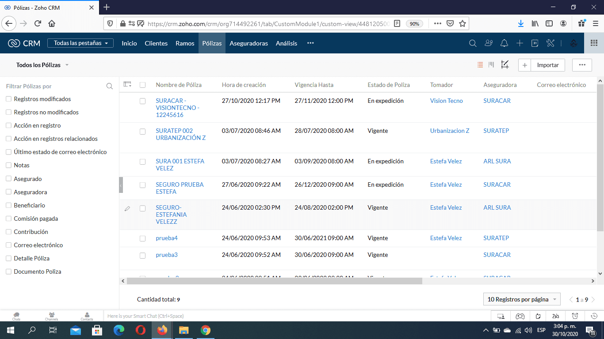Open Chrome from the taskbar
This screenshot has width=604, height=339.
coord(205,330)
